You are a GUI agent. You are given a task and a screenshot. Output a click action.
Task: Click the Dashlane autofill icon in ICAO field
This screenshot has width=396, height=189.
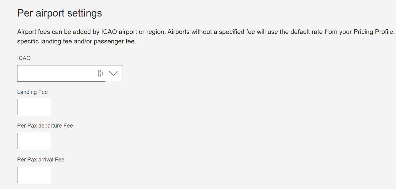(101, 73)
